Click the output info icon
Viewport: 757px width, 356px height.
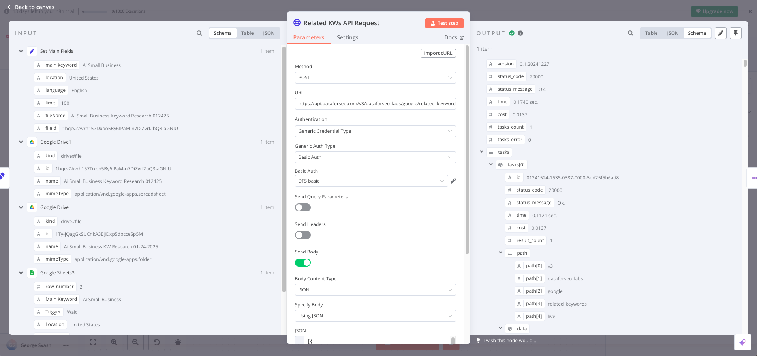(520, 33)
